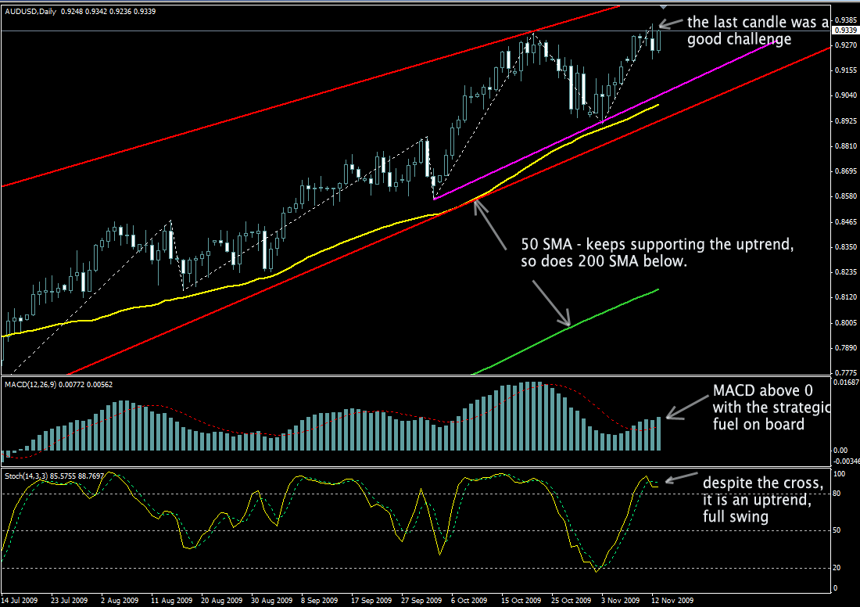Select the '50 SMA - keeps supporting the uptrend' text
The image size is (860, 607).
tap(658, 253)
